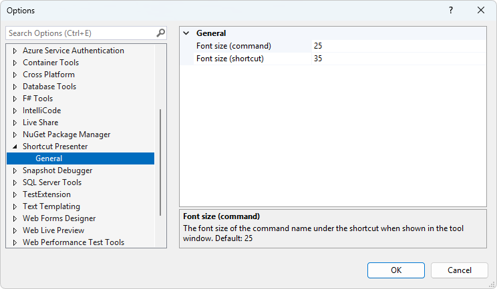Open the Live Share options
The width and height of the screenshot is (497, 289).
point(40,123)
